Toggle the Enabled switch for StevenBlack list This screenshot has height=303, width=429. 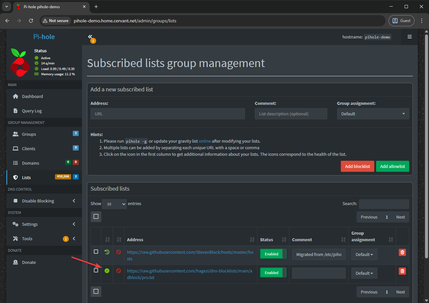(x=273, y=254)
